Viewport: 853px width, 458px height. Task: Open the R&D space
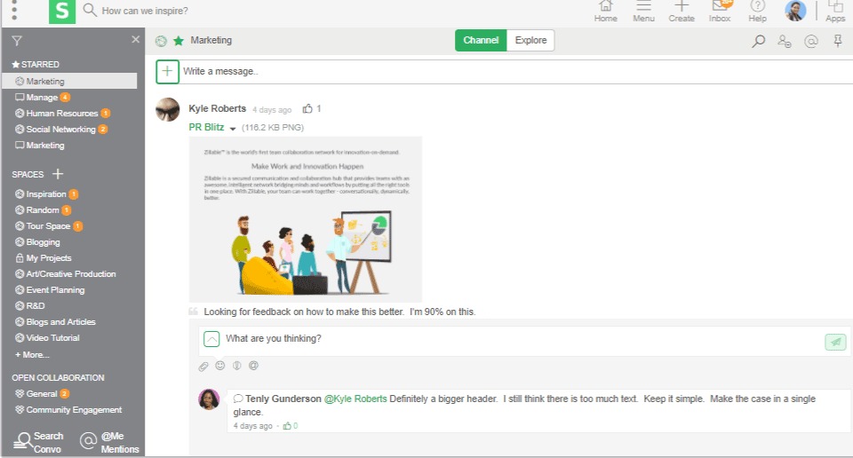pyautogui.click(x=36, y=306)
